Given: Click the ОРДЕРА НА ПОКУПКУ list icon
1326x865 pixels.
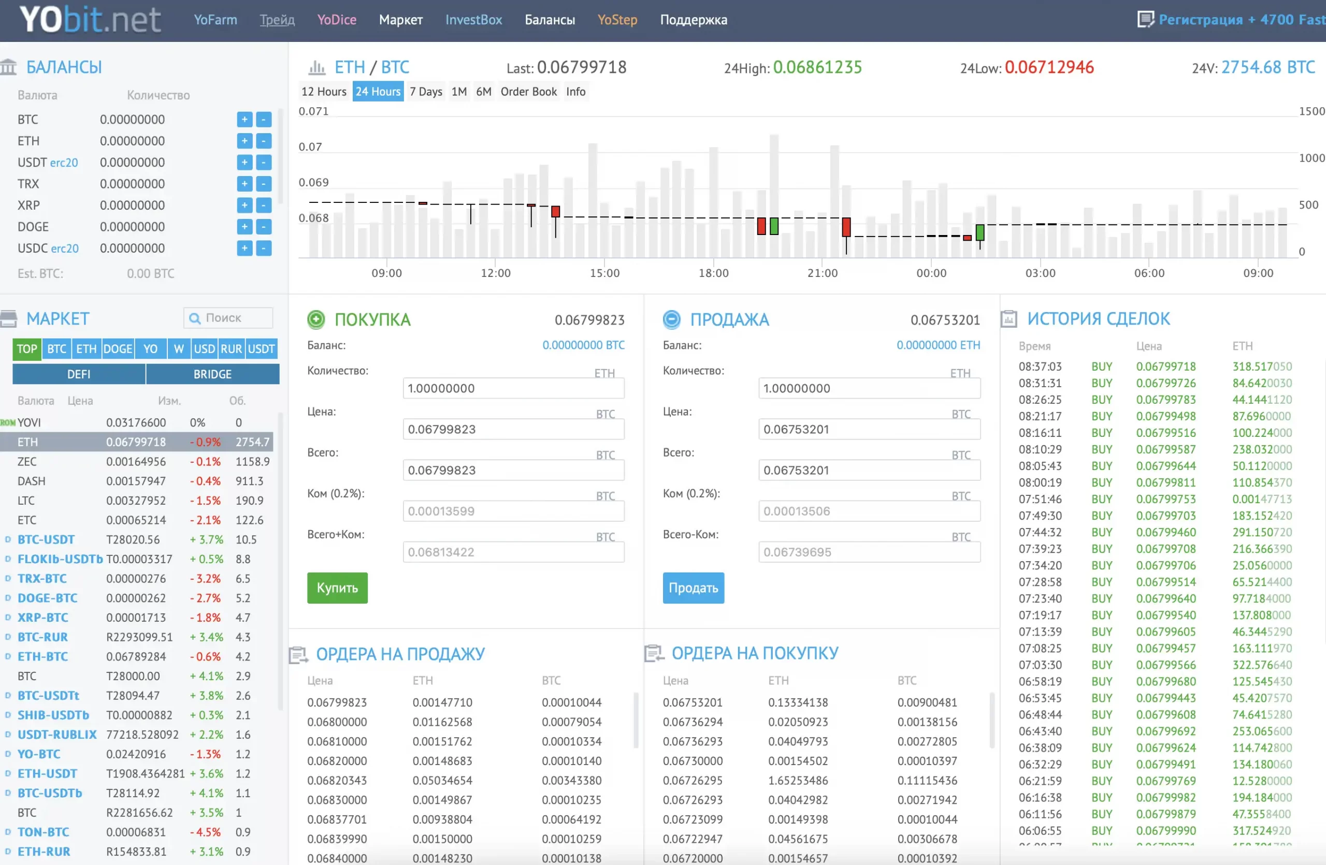Looking at the screenshot, I should point(654,653).
